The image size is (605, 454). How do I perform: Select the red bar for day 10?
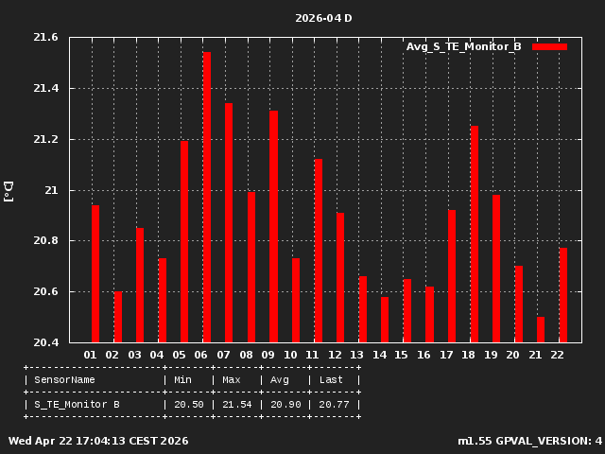[296, 300]
